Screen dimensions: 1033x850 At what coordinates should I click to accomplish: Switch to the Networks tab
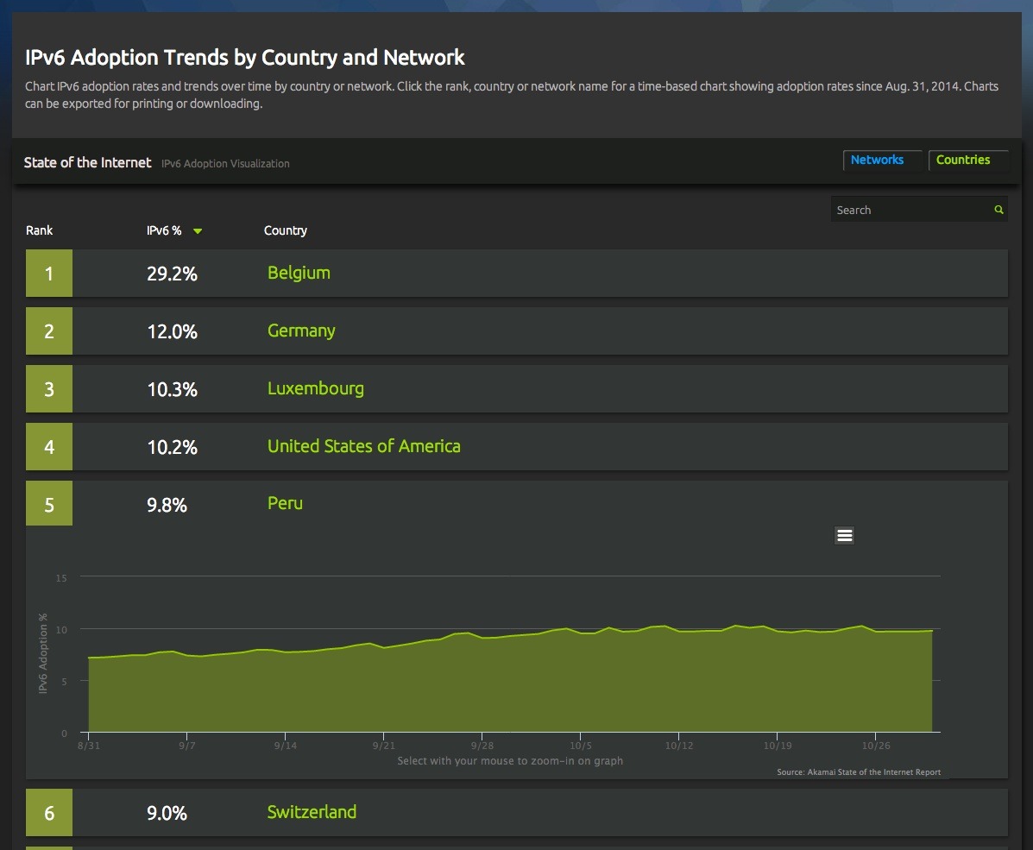[x=877, y=160]
